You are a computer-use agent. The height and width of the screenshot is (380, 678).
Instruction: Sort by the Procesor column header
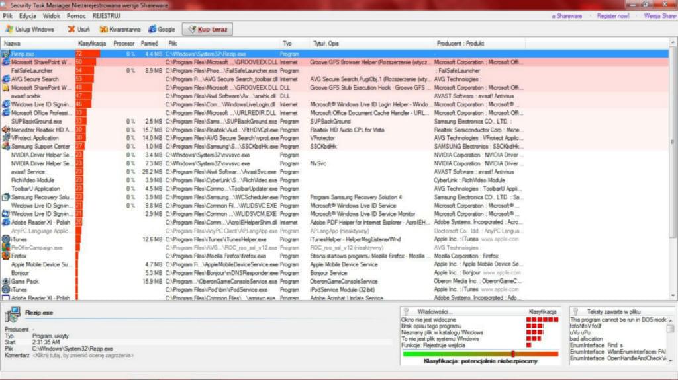point(124,44)
